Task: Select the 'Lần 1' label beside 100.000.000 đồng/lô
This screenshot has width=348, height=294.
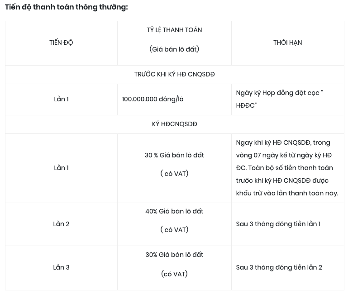Action: click(61, 99)
